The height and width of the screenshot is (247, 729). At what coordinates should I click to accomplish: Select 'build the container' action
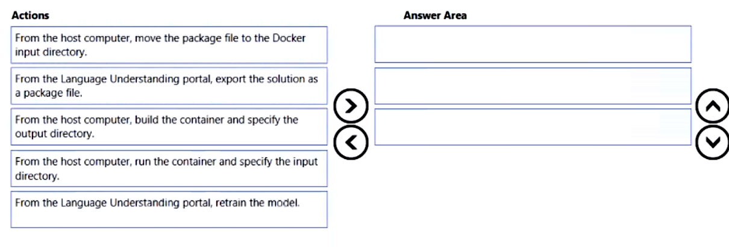169,127
